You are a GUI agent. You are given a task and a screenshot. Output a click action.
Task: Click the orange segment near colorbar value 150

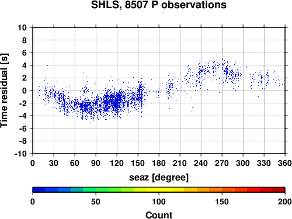pos(222,190)
